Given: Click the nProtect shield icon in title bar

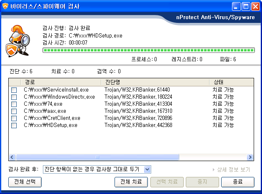Looking at the screenshot, I should [5, 6].
